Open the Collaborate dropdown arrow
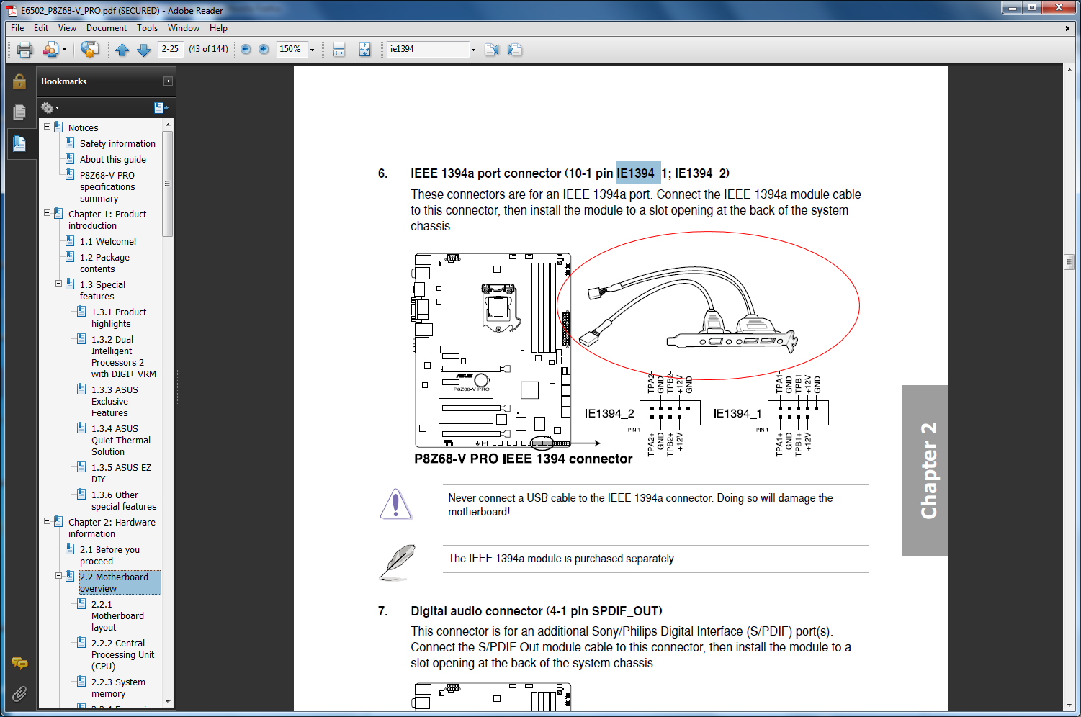The height and width of the screenshot is (717, 1081). [64, 50]
